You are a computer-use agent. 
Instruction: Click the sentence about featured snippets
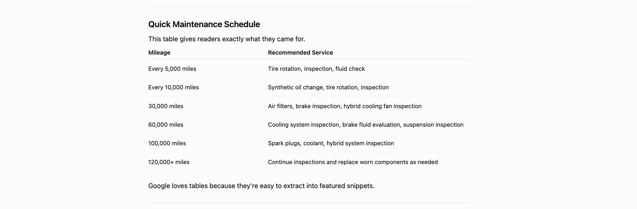pos(261,186)
